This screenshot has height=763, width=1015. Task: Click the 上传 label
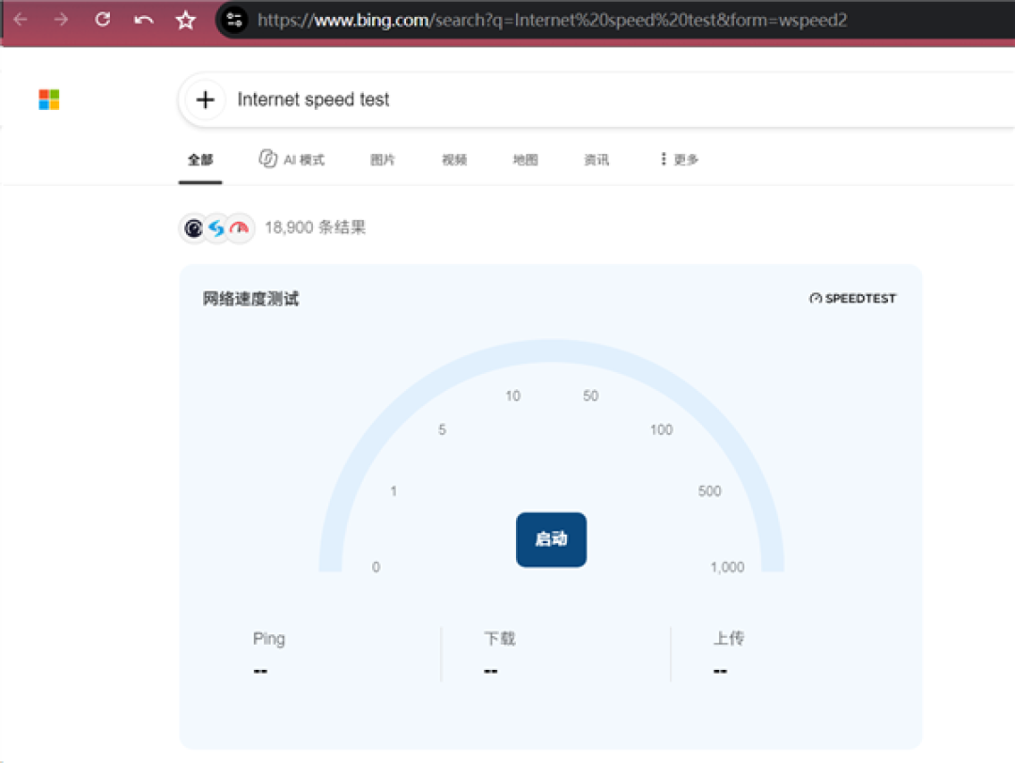point(729,639)
